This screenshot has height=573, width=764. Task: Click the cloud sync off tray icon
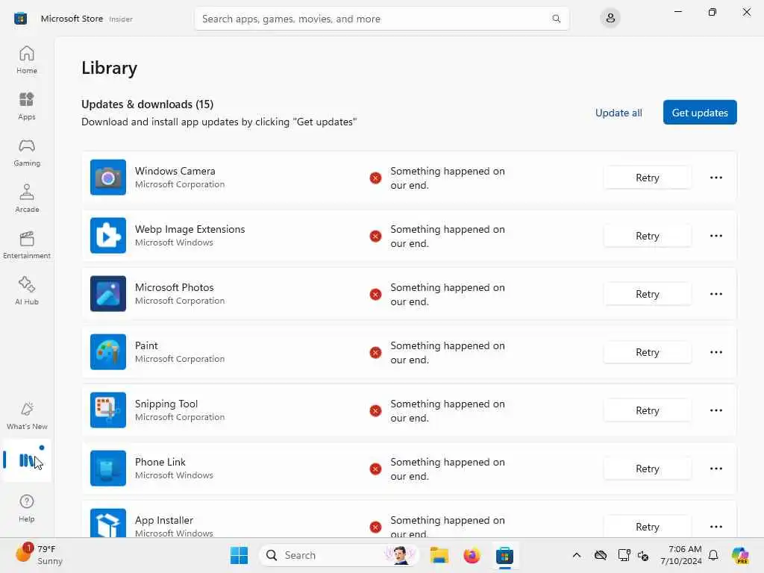tap(601, 555)
